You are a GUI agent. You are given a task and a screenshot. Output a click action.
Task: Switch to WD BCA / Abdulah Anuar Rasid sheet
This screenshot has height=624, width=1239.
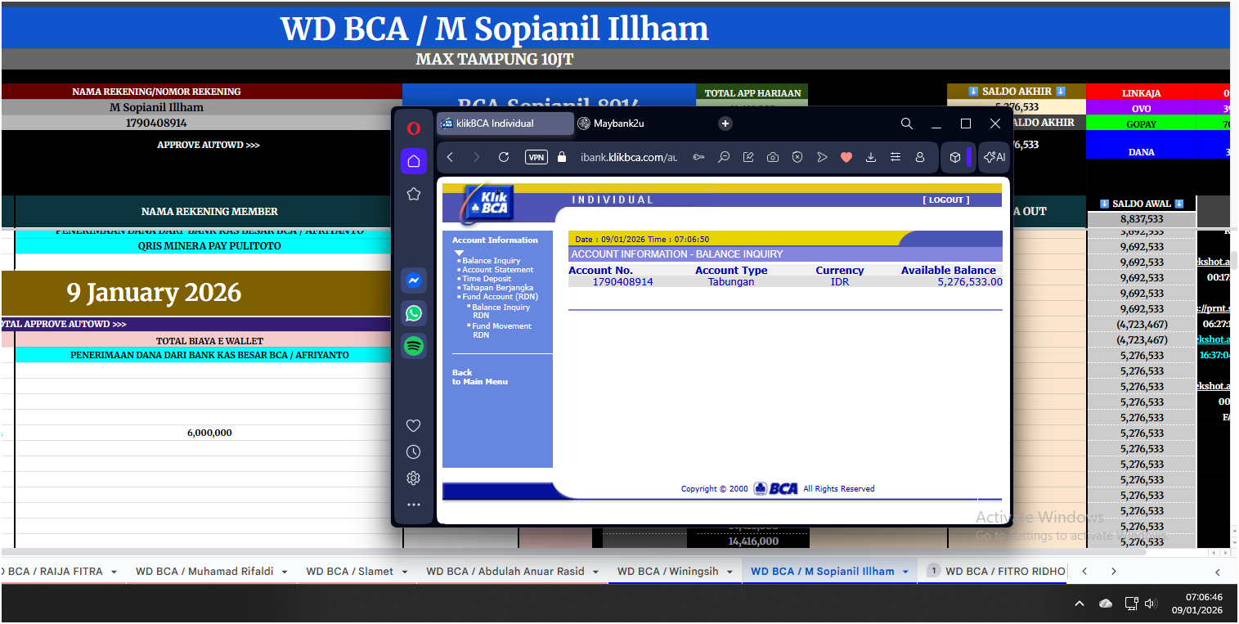(505, 572)
